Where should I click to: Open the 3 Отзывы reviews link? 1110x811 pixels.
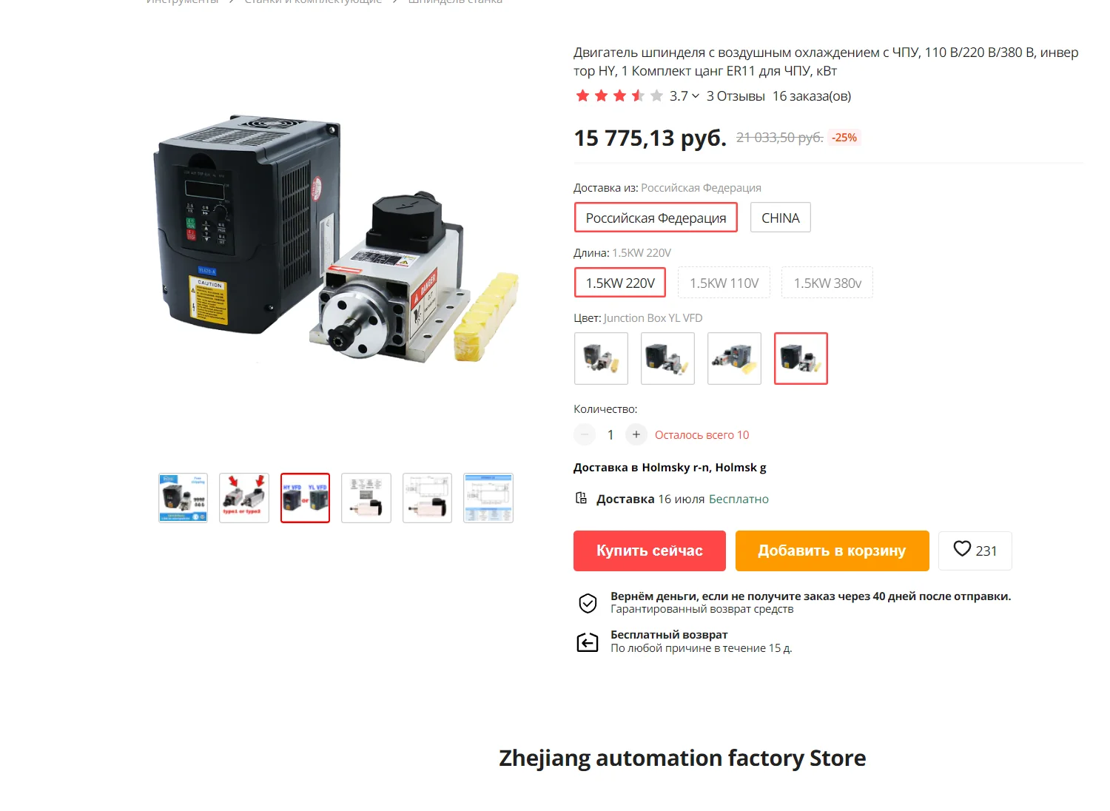click(x=736, y=96)
